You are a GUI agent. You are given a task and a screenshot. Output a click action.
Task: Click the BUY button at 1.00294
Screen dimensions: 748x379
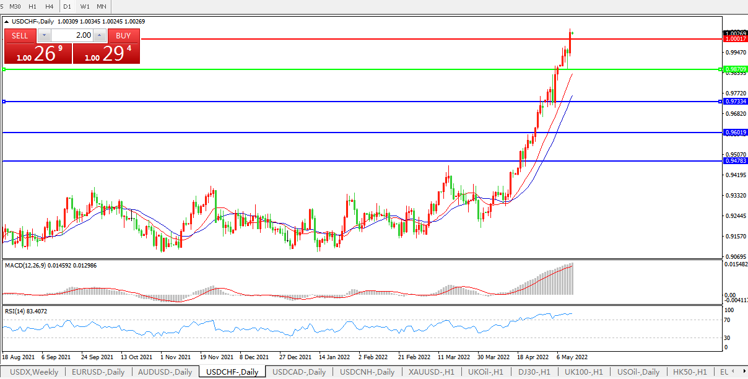click(123, 35)
